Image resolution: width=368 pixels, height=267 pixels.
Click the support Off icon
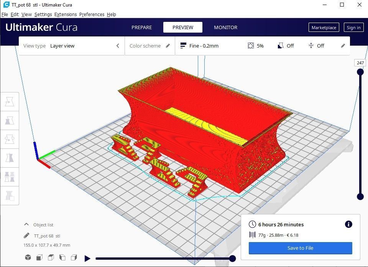click(280, 46)
